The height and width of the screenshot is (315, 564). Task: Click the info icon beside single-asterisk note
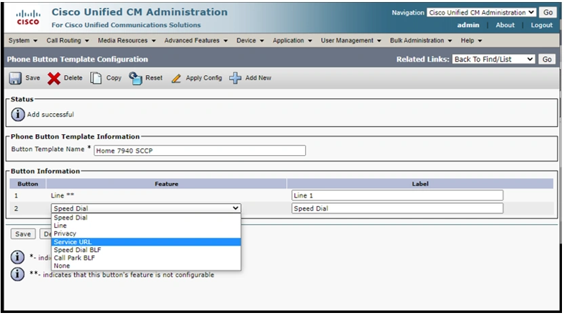pyautogui.click(x=17, y=257)
